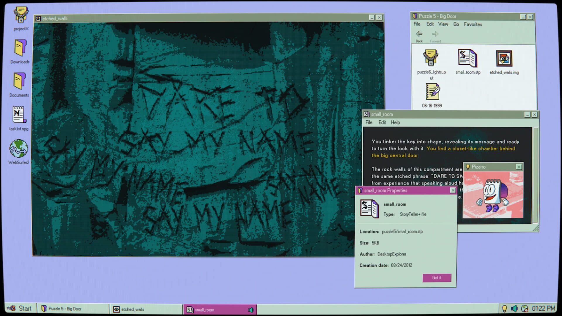Image resolution: width=562 pixels, height=316 pixels.
Task: Open the Go menu in the explorer
Action: tap(456, 25)
